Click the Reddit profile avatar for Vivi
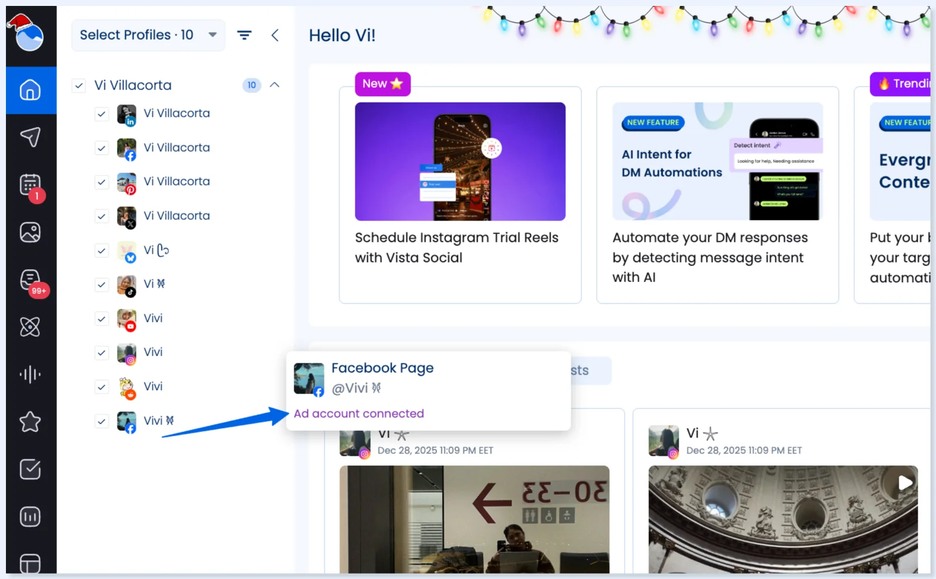 pyautogui.click(x=126, y=388)
